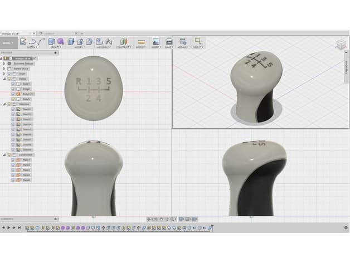Toggle the Bodies folder visibility bulb
This screenshot has width=350, height=263.
(x=9, y=79)
